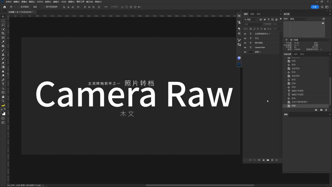Select the Pen tool
Viewport: 332px width, 187px height.
[3, 80]
